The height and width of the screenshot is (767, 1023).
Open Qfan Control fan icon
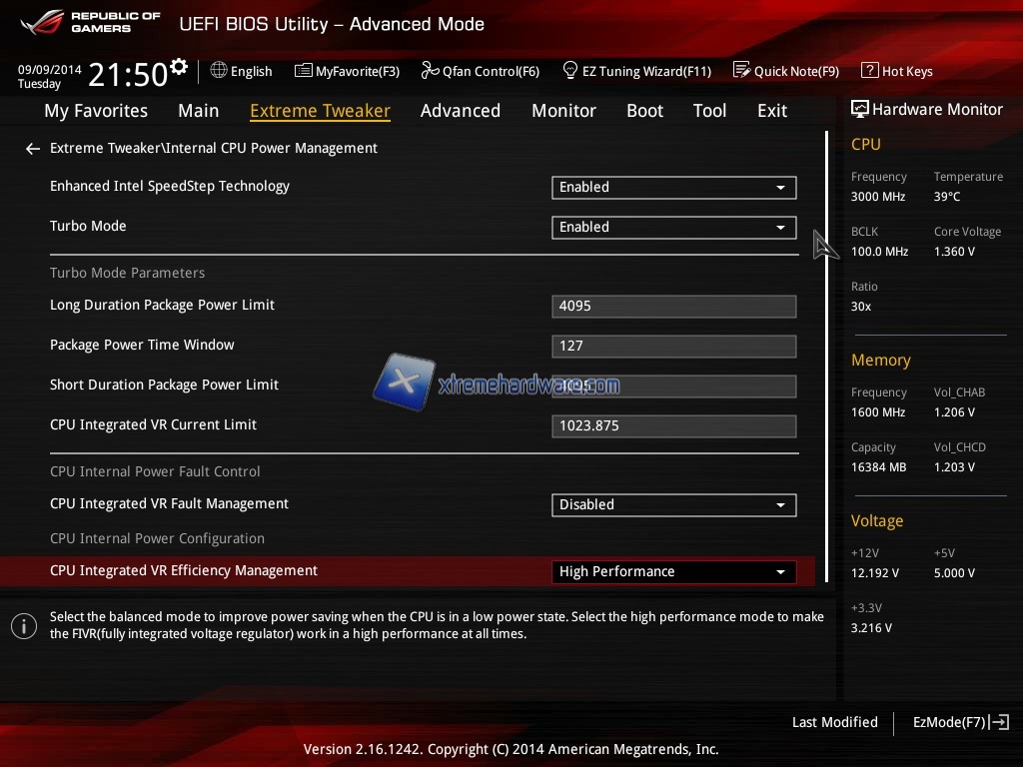pos(431,71)
